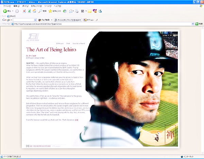
Task: Click the Print link above headline
Action: tap(68, 43)
